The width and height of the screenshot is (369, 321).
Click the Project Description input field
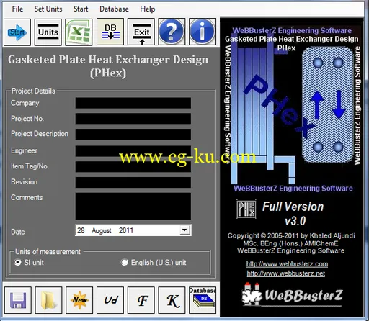(x=133, y=134)
